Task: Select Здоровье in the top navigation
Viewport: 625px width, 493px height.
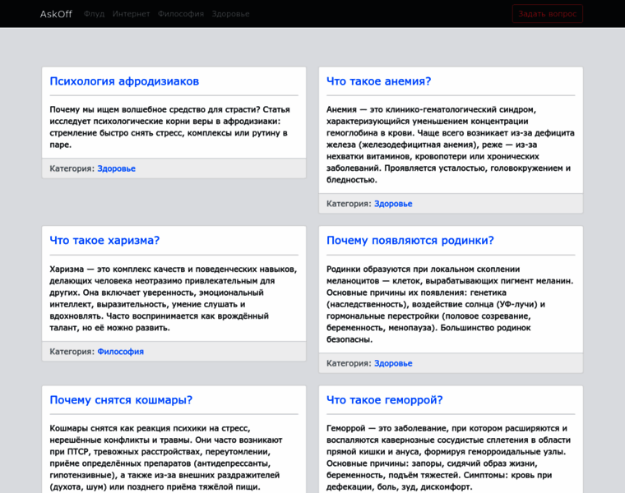Action: point(230,14)
